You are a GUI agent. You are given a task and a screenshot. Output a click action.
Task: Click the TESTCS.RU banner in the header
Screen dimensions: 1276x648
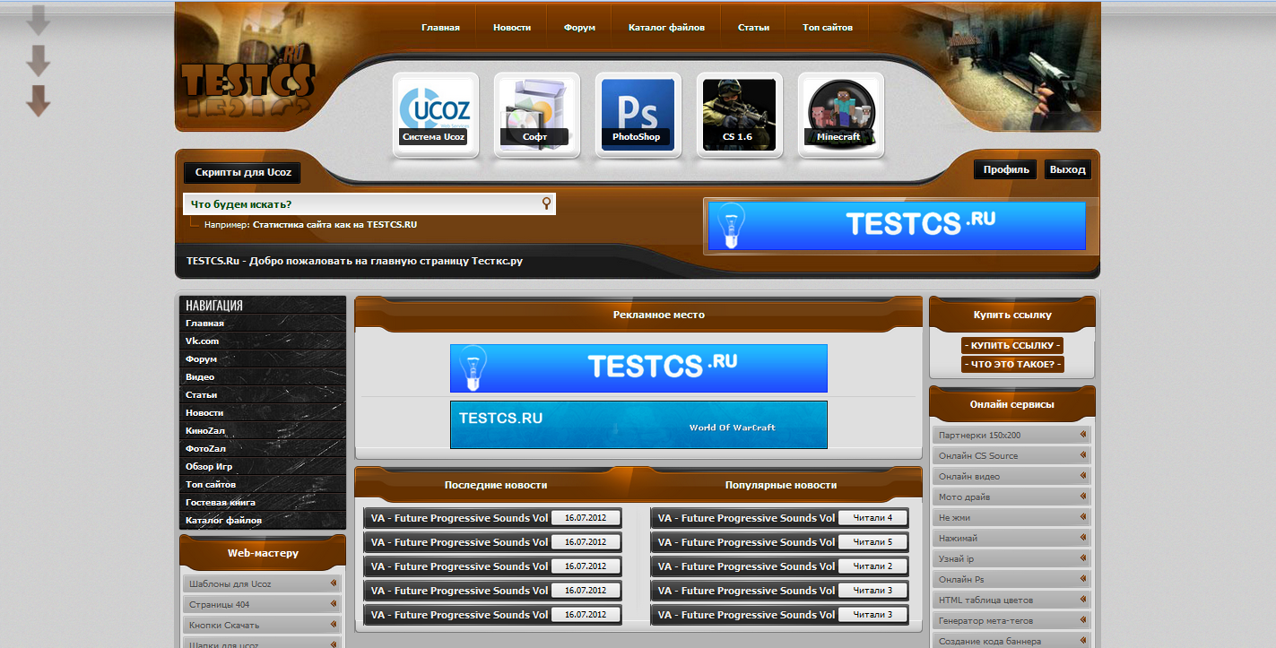coord(897,226)
